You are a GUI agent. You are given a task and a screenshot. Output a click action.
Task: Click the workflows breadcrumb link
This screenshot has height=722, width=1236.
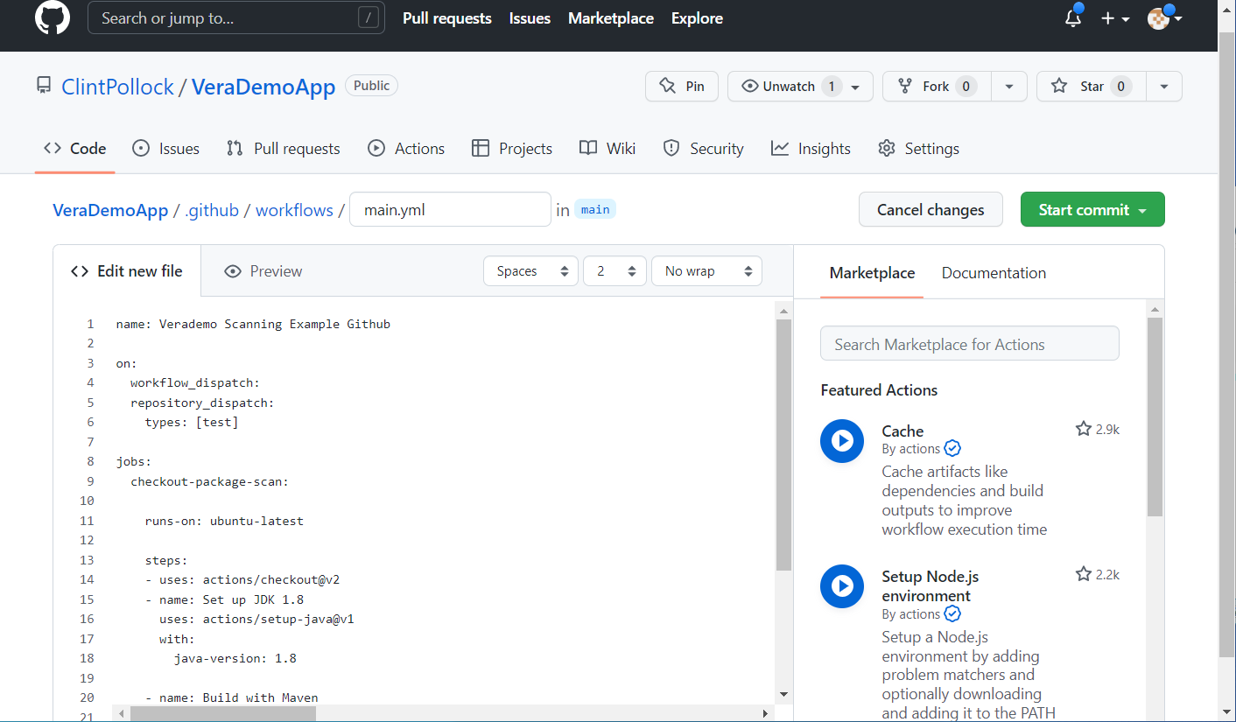tap(294, 210)
